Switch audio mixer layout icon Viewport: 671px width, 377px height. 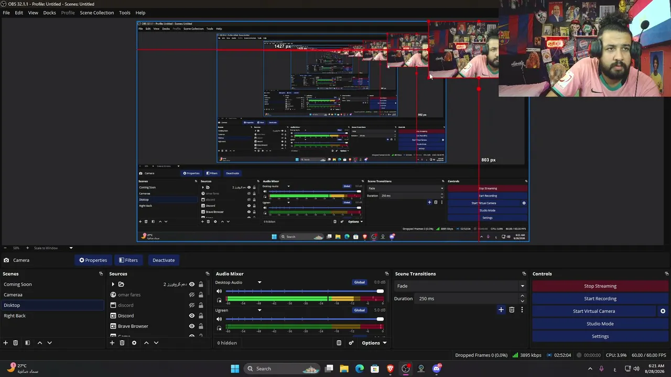point(339,343)
